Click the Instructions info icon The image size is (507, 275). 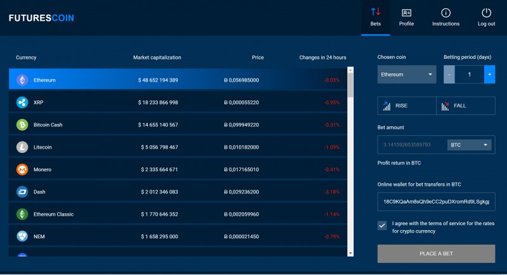[446, 13]
